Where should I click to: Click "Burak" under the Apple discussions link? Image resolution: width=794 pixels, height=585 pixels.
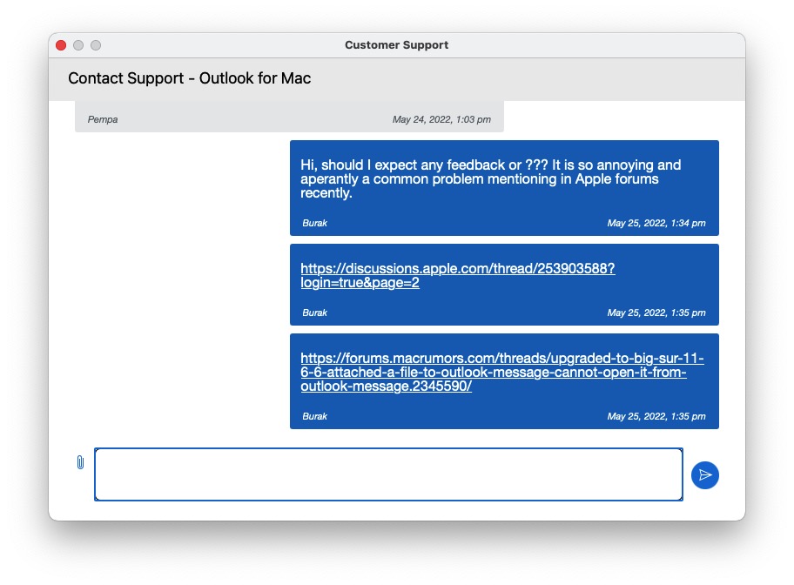point(314,313)
